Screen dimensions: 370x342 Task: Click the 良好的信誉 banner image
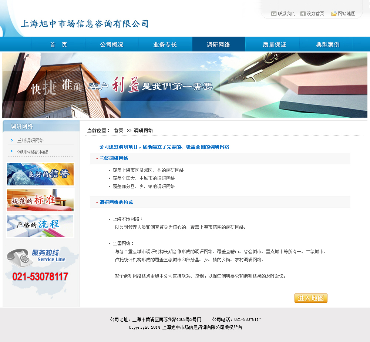point(40,174)
